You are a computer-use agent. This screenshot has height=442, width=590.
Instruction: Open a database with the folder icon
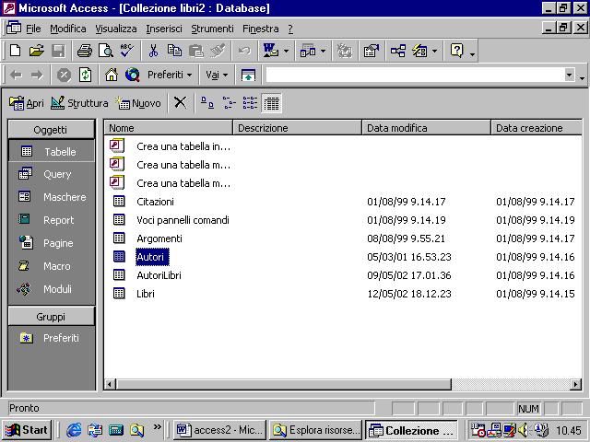(x=37, y=51)
